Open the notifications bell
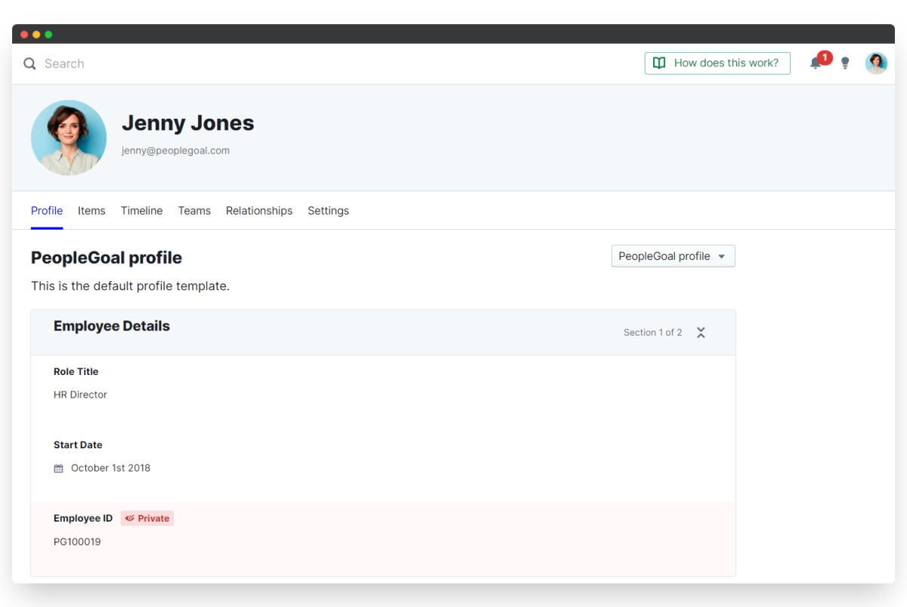The width and height of the screenshot is (907, 607). point(816,63)
